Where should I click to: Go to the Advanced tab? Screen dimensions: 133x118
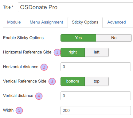pos(116,22)
